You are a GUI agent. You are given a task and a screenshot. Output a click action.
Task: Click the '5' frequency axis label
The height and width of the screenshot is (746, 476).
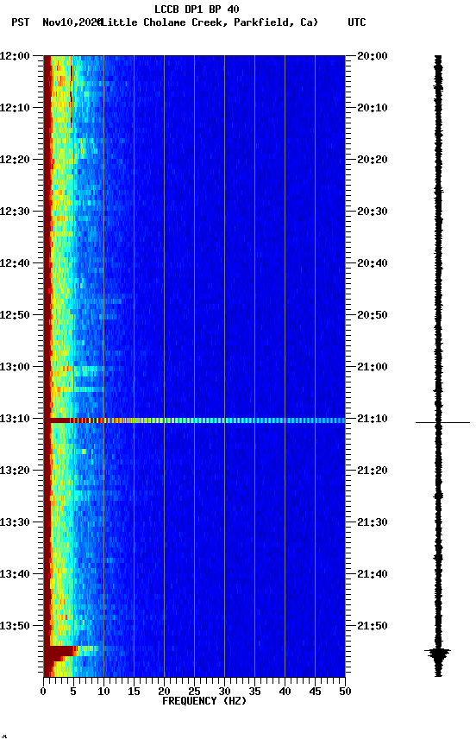pos(73,692)
